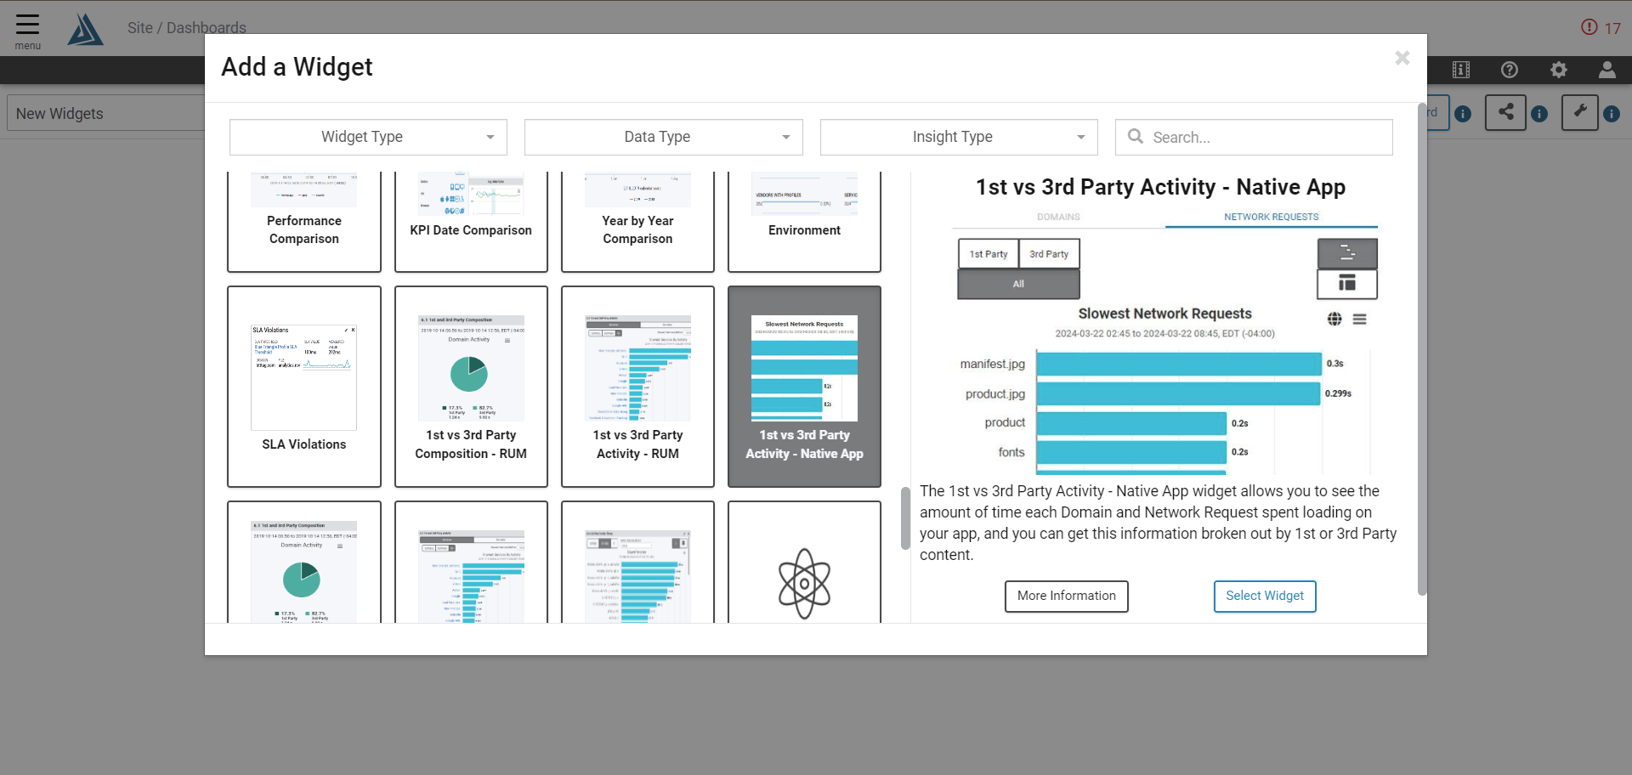
Task: Click the search magnifier icon
Action: pos(1135,136)
